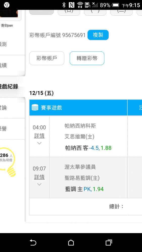Tap the battery indicator in status bar
Image resolution: width=142 pixels, height=252 pixels.
click(x=115, y=5)
